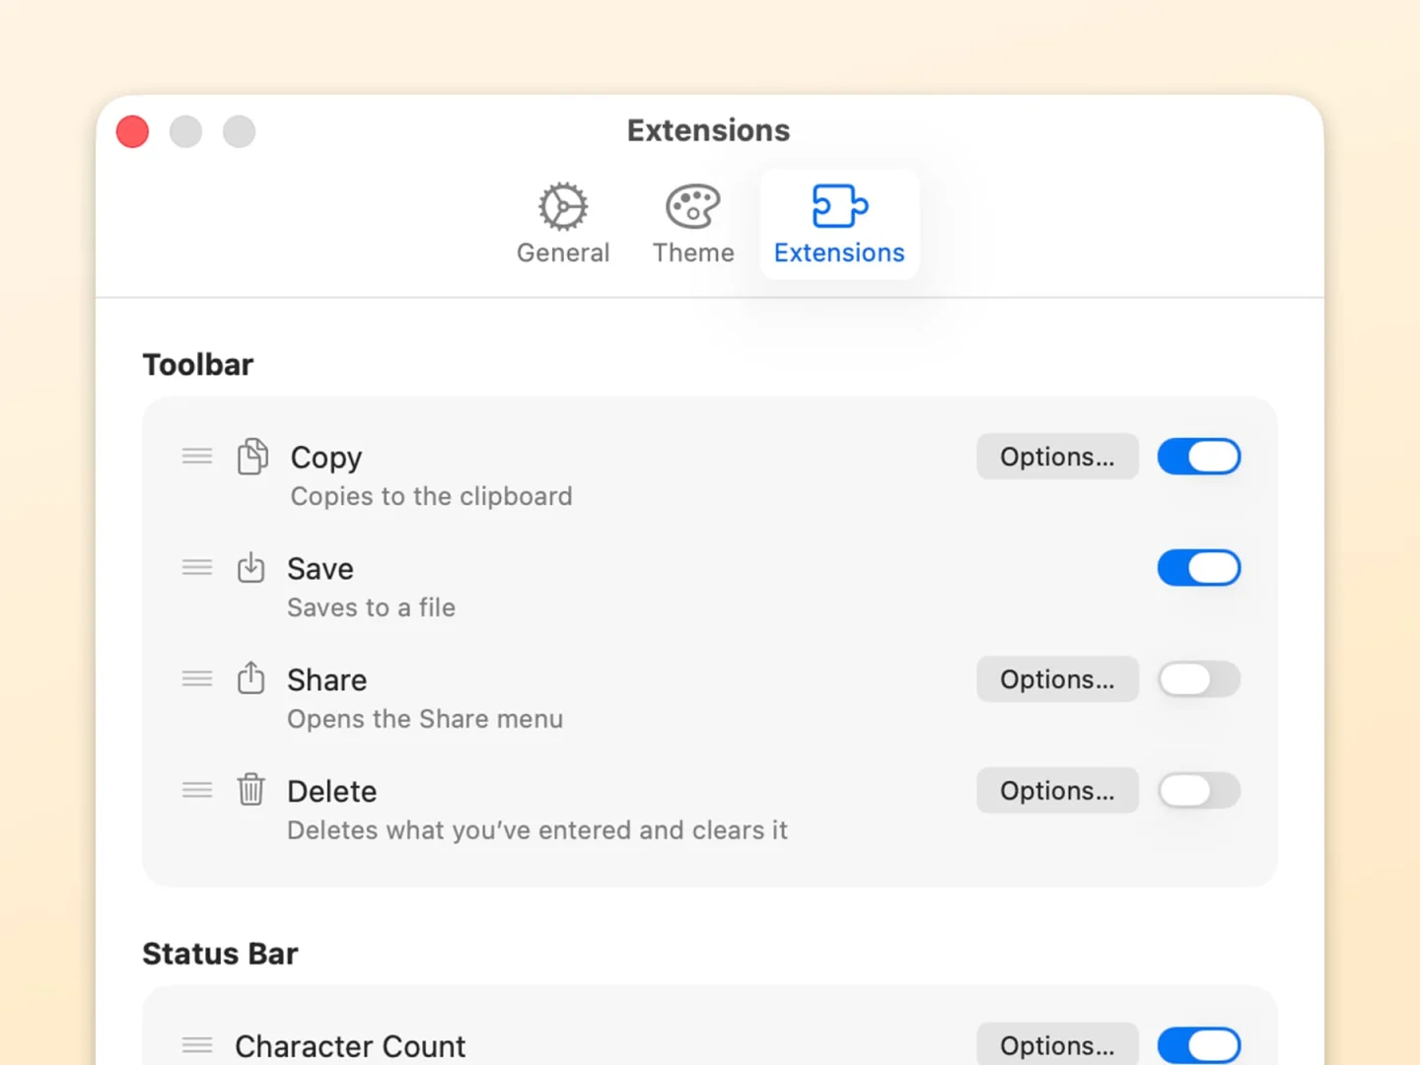Viewport: 1420px width, 1065px height.
Task: Click the Delete extension trash icon
Action: click(251, 790)
